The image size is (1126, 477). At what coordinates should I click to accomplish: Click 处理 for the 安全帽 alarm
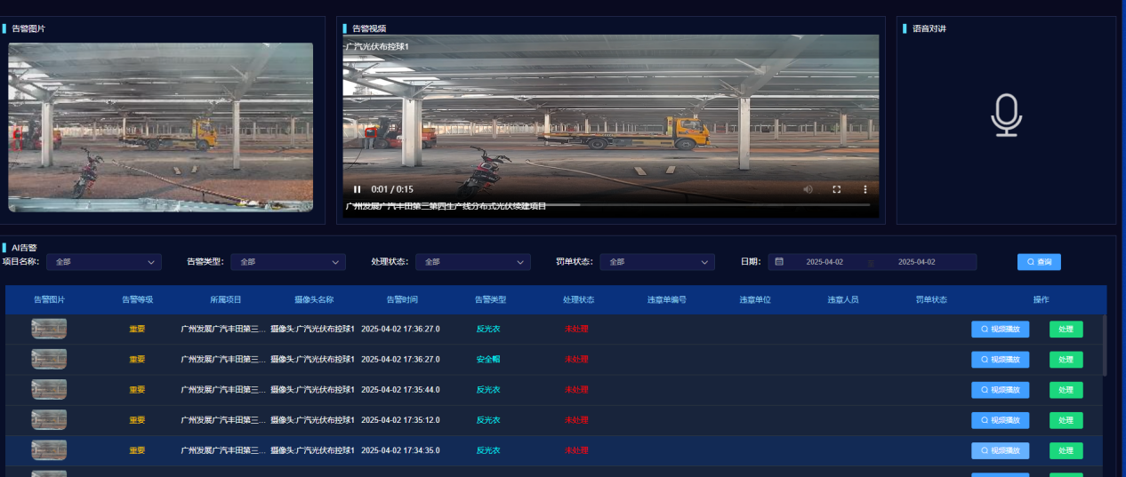tap(1066, 360)
